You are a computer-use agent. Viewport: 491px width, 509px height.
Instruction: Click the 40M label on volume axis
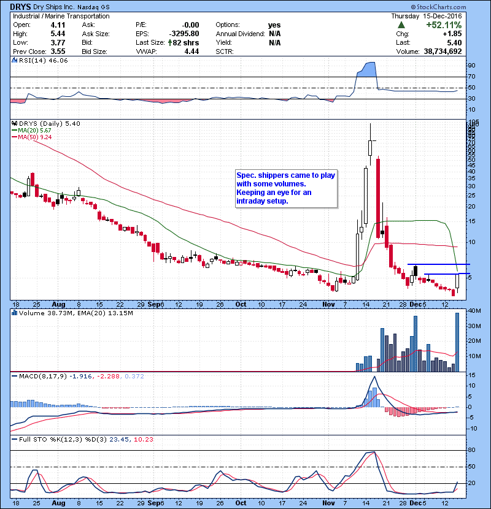(474, 311)
